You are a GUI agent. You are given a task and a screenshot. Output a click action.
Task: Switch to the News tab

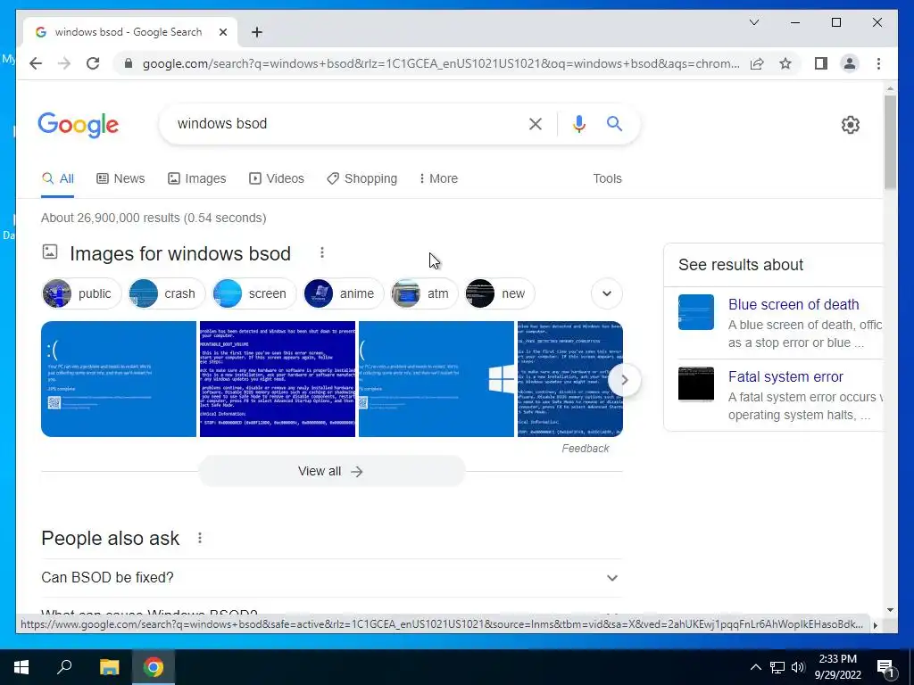(120, 178)
